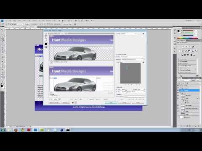Hide the highlighted blue layer via eye icon

[x=178, y=91]
